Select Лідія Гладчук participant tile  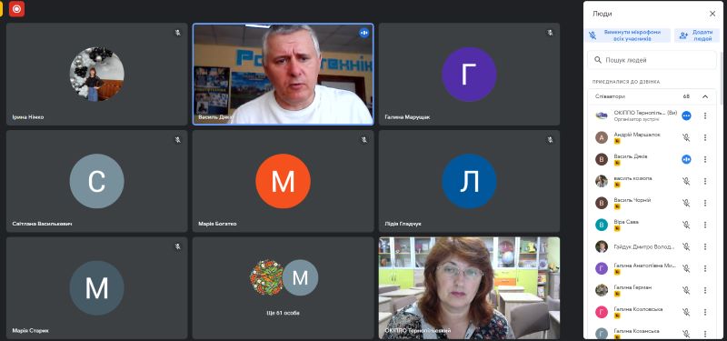point(469,181)
